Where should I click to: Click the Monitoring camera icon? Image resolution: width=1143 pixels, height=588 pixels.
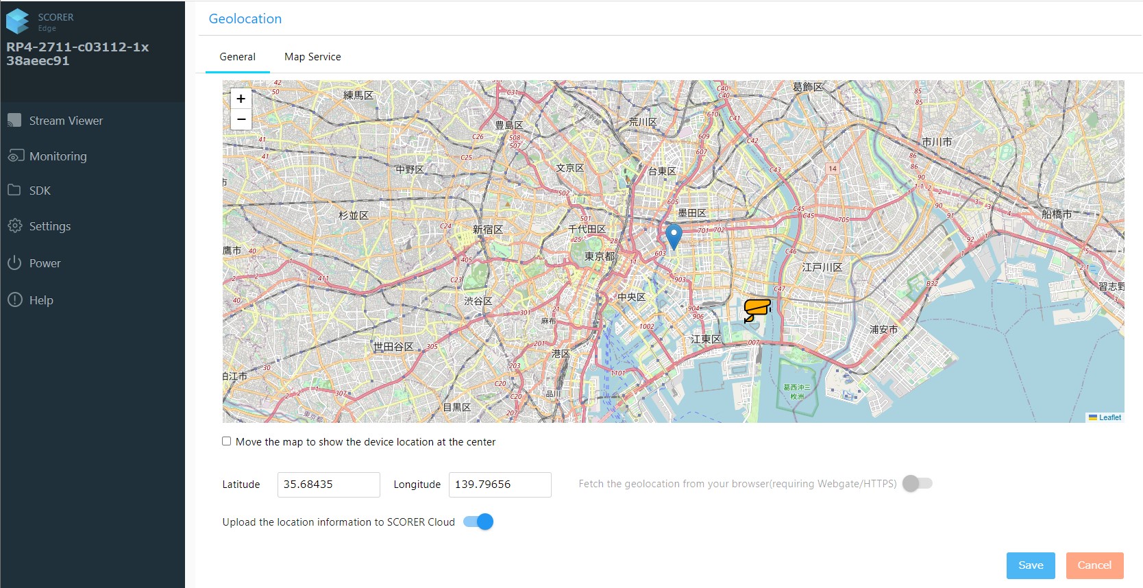16,156
